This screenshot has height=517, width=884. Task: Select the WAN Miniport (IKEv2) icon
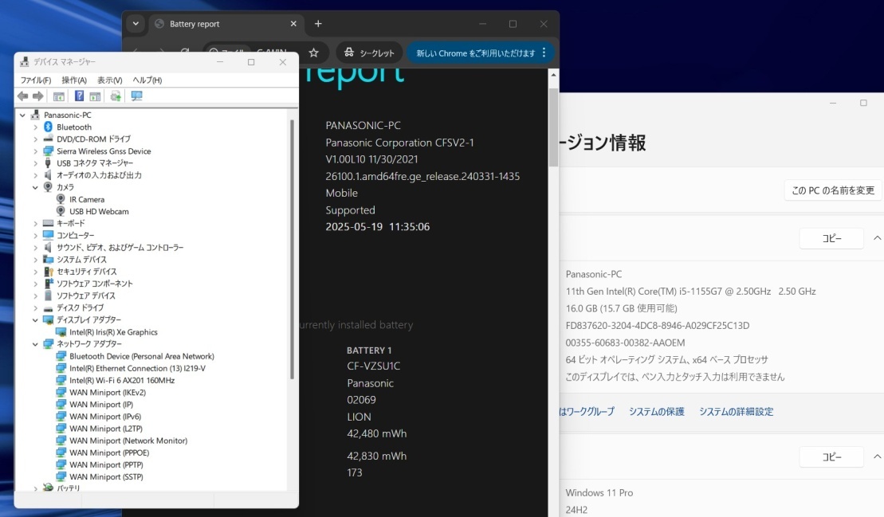coord(61,393)
